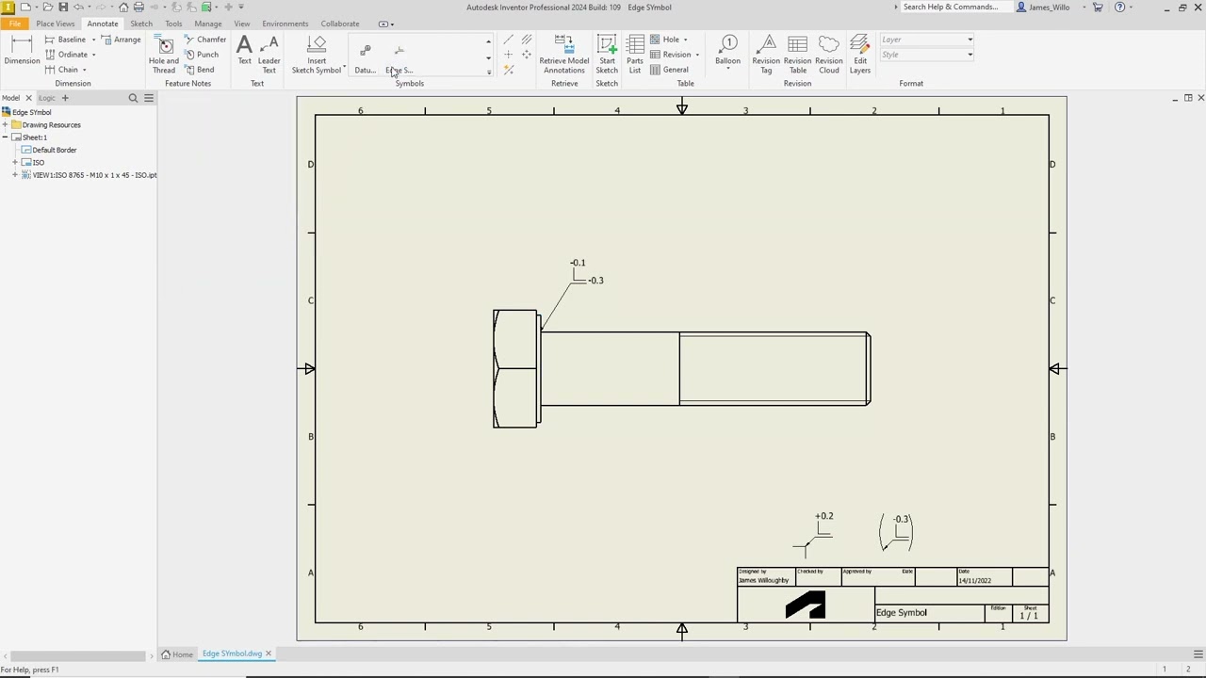Open the browser panel hamburger menu
This screenshot has height=678, width=1206.
click(149, 98)
